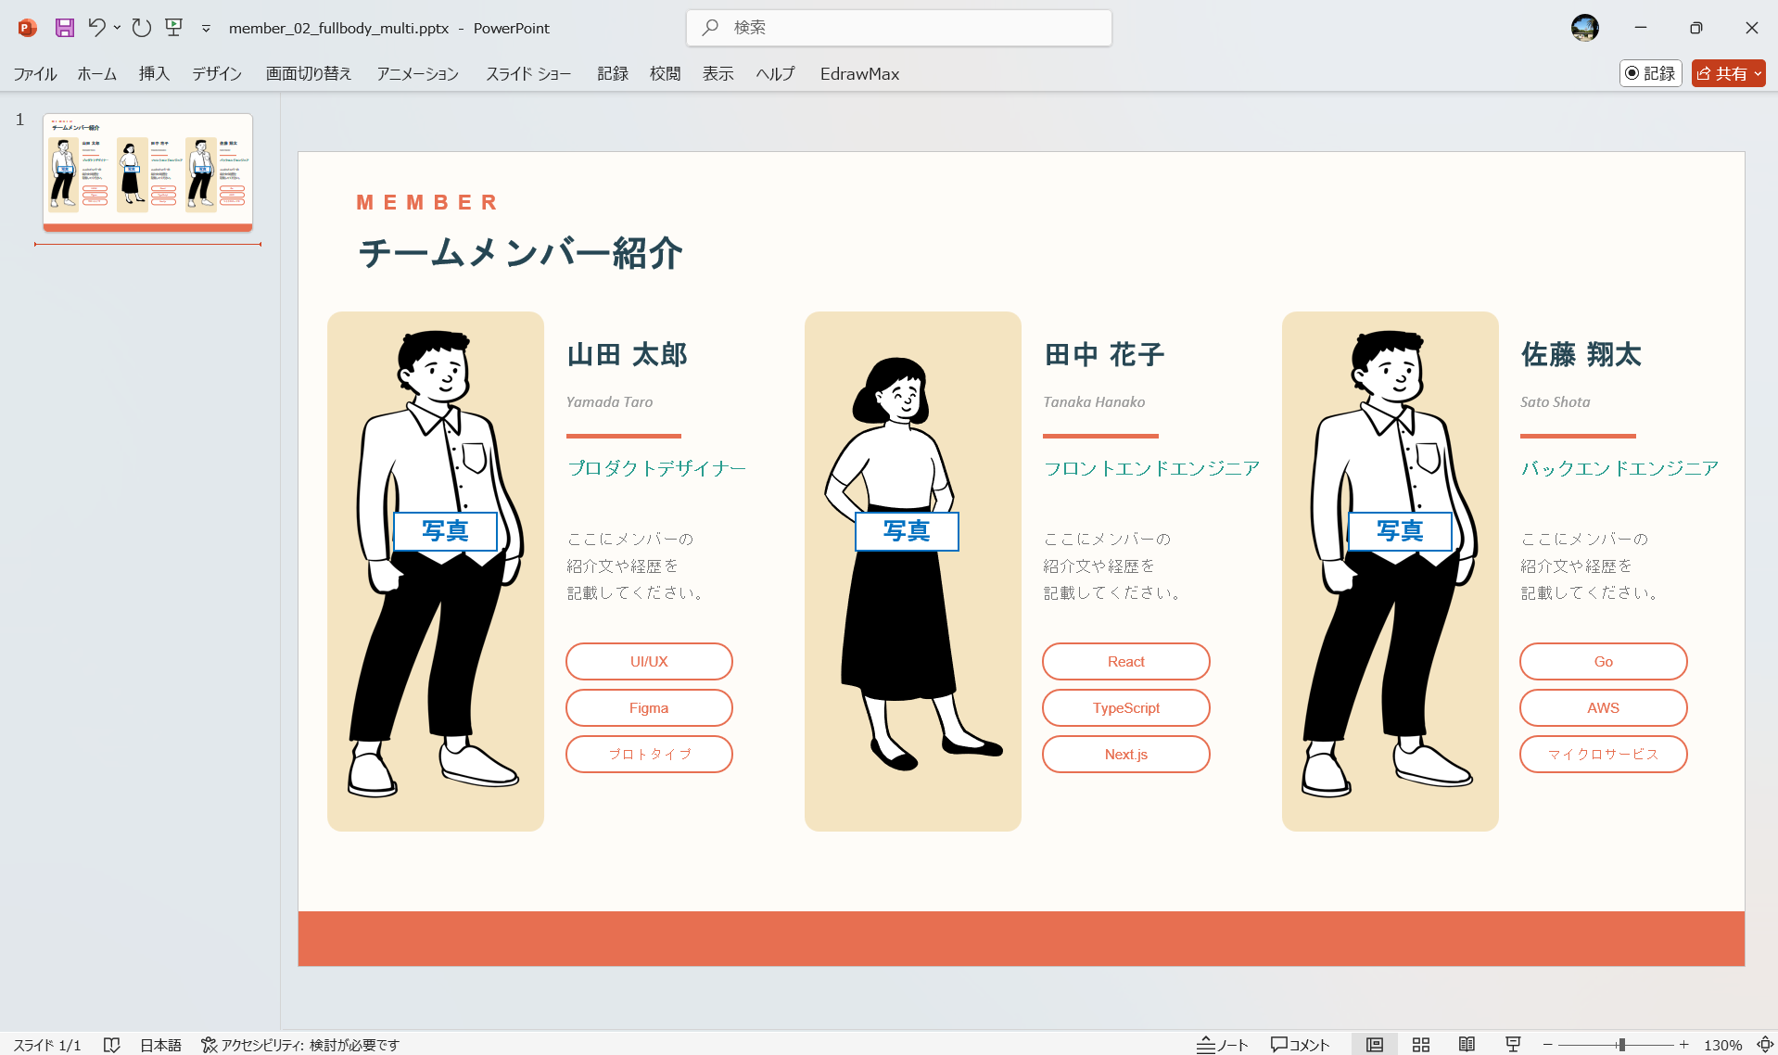1778x1055 pixels.
Task: Toggle the 記録 recording mode
Action: (x=1650, y=73)
